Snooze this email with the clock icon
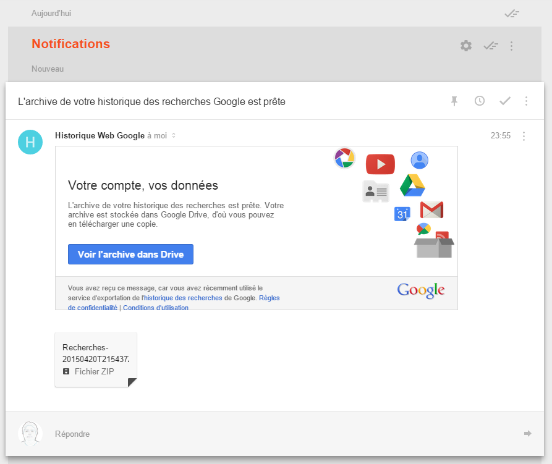 point(480,101)
